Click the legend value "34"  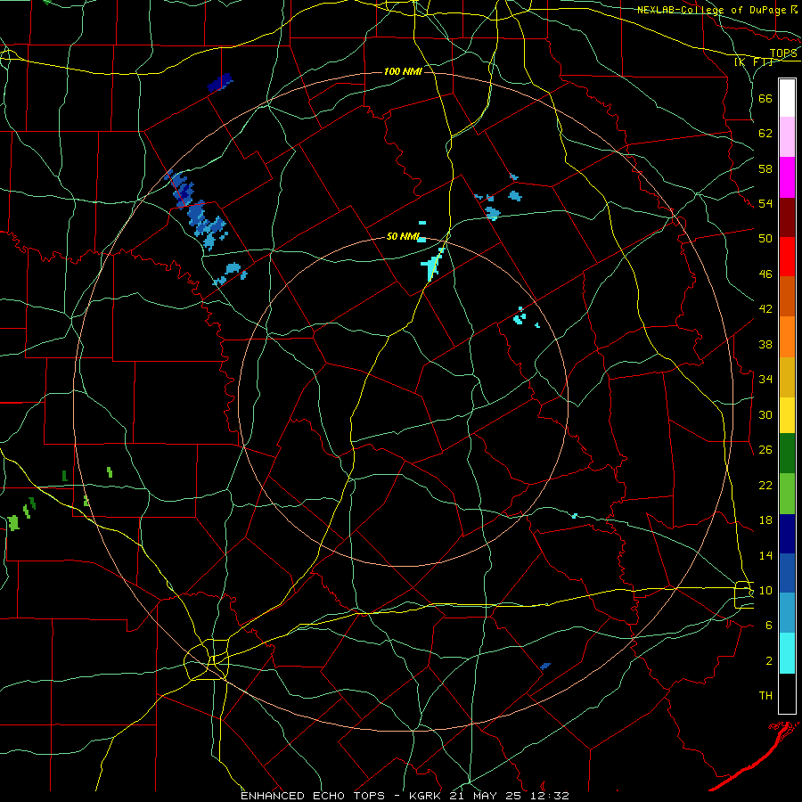point(765,380)
